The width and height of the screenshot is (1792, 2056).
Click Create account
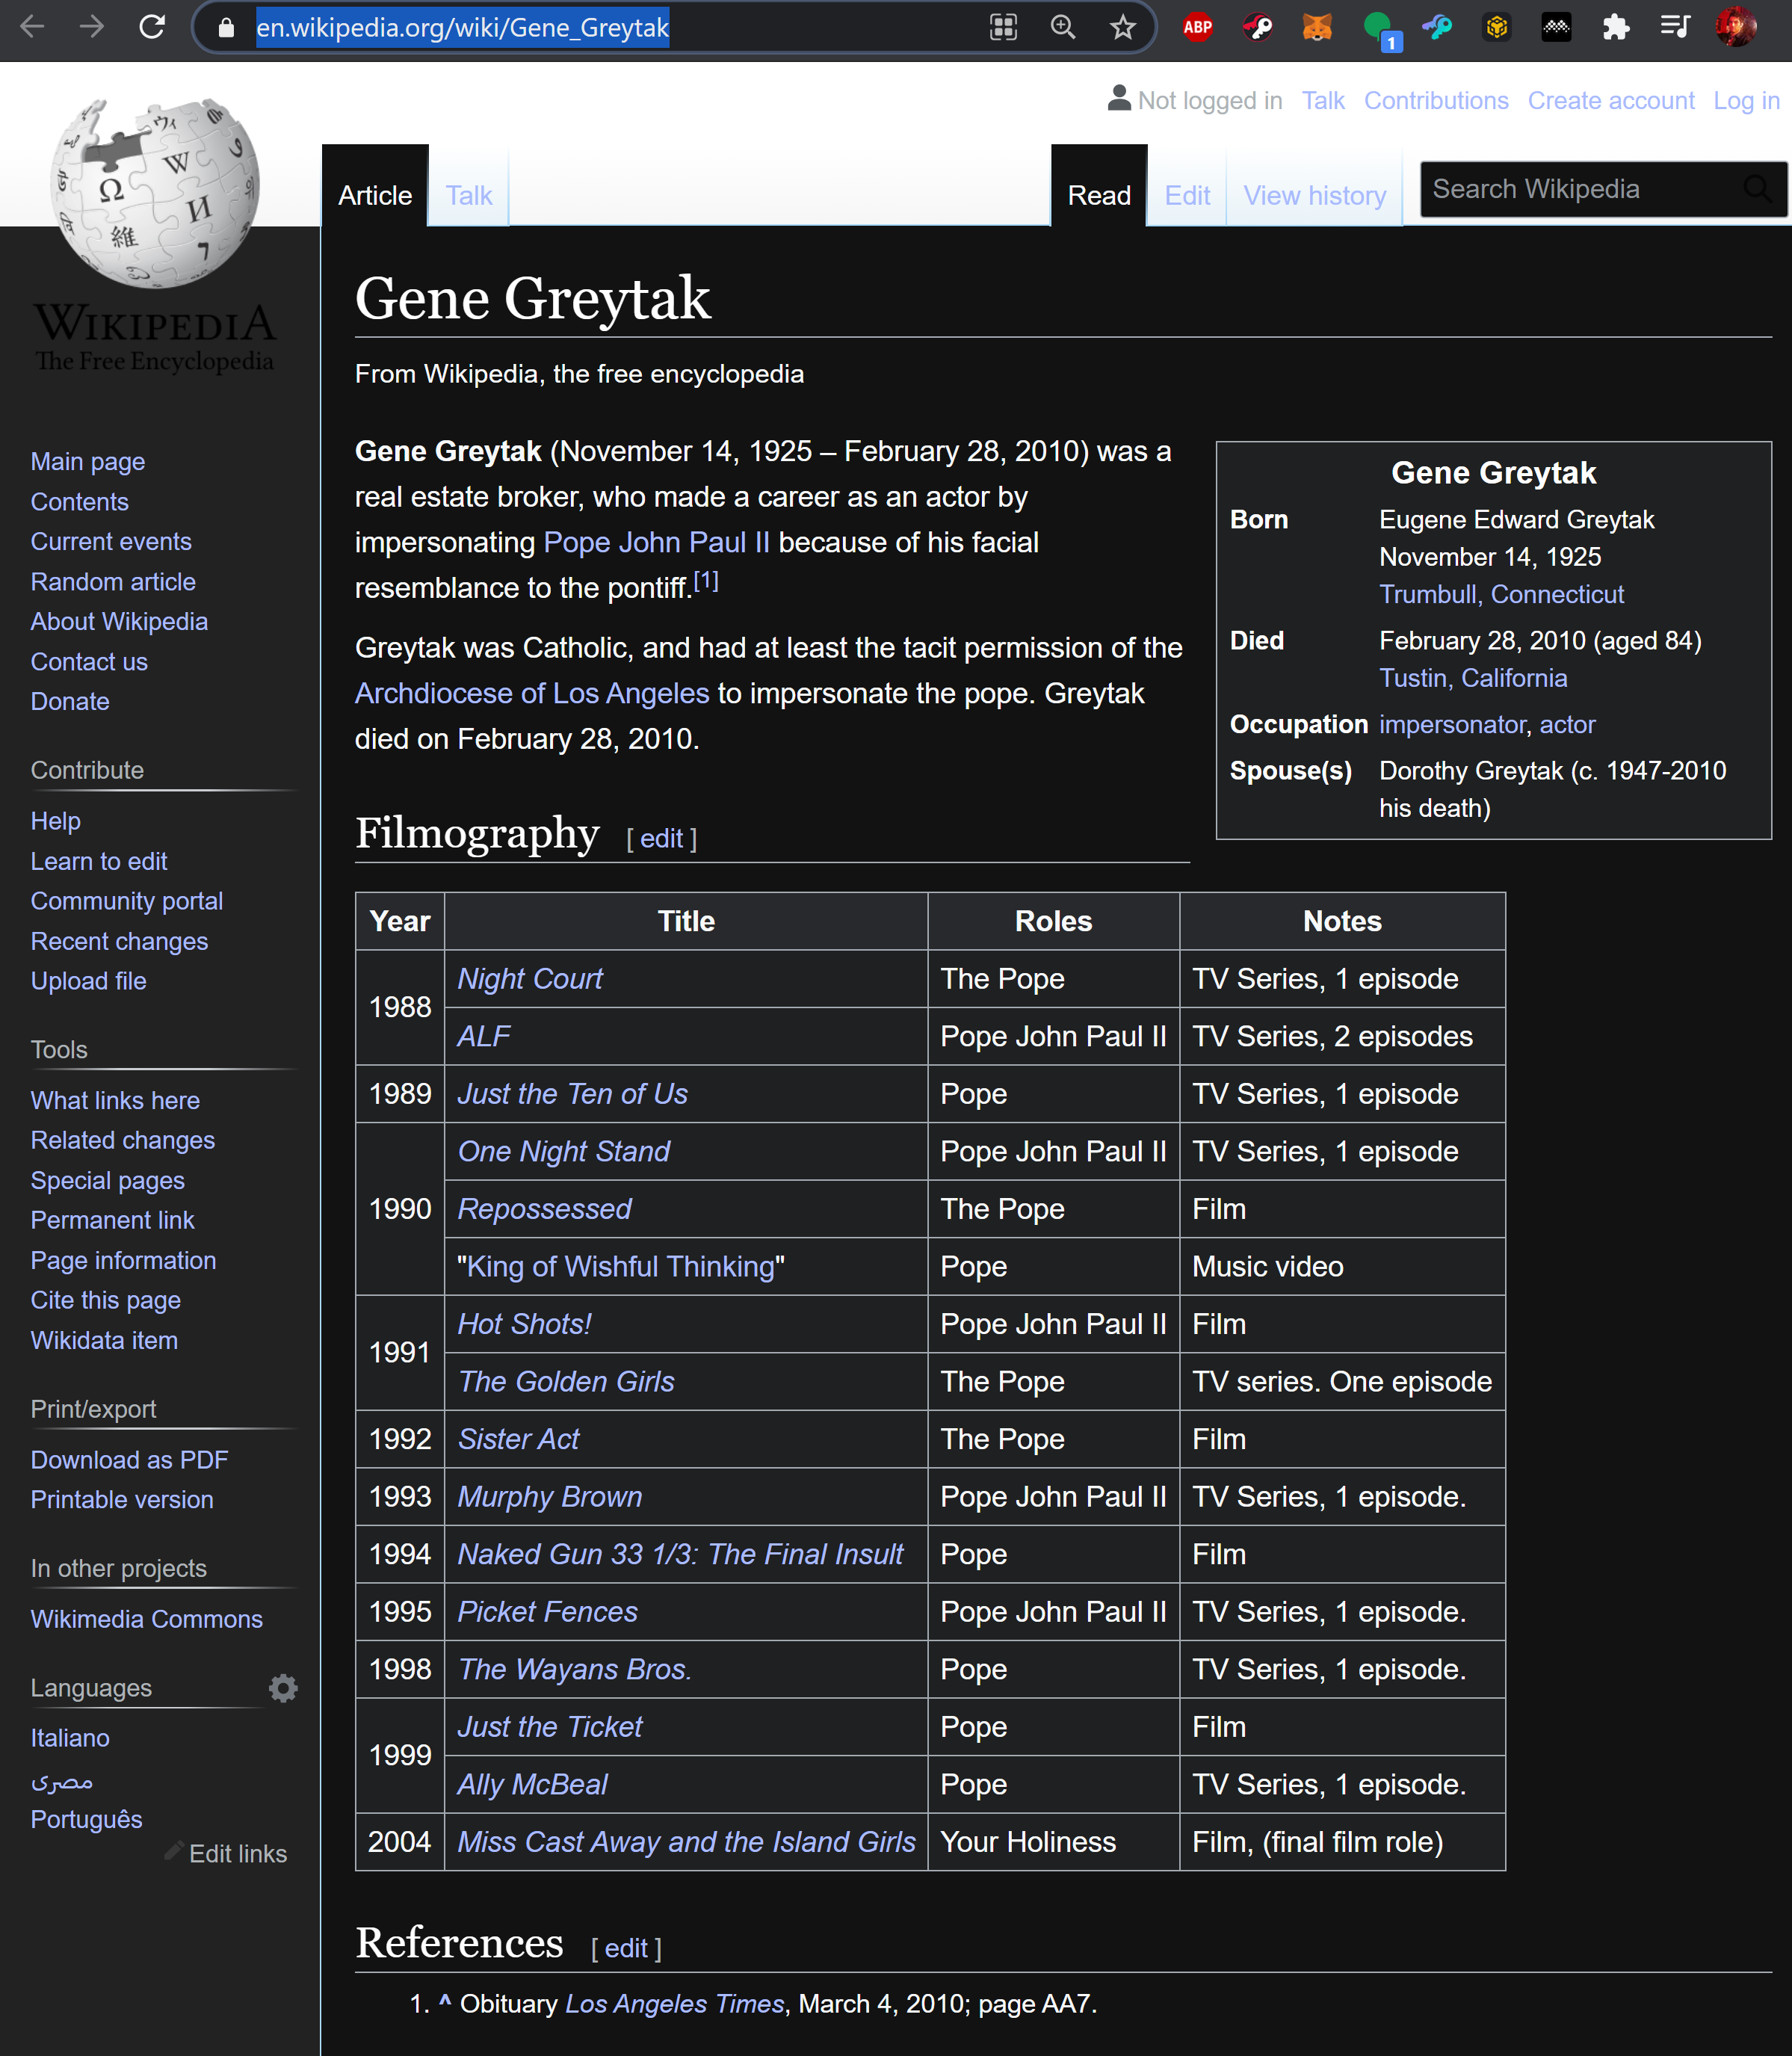(x=1611, y=101)
